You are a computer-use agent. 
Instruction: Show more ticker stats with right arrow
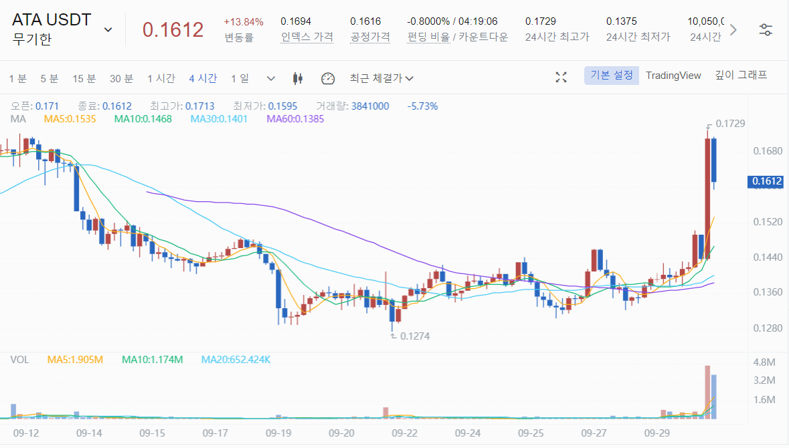733,29
